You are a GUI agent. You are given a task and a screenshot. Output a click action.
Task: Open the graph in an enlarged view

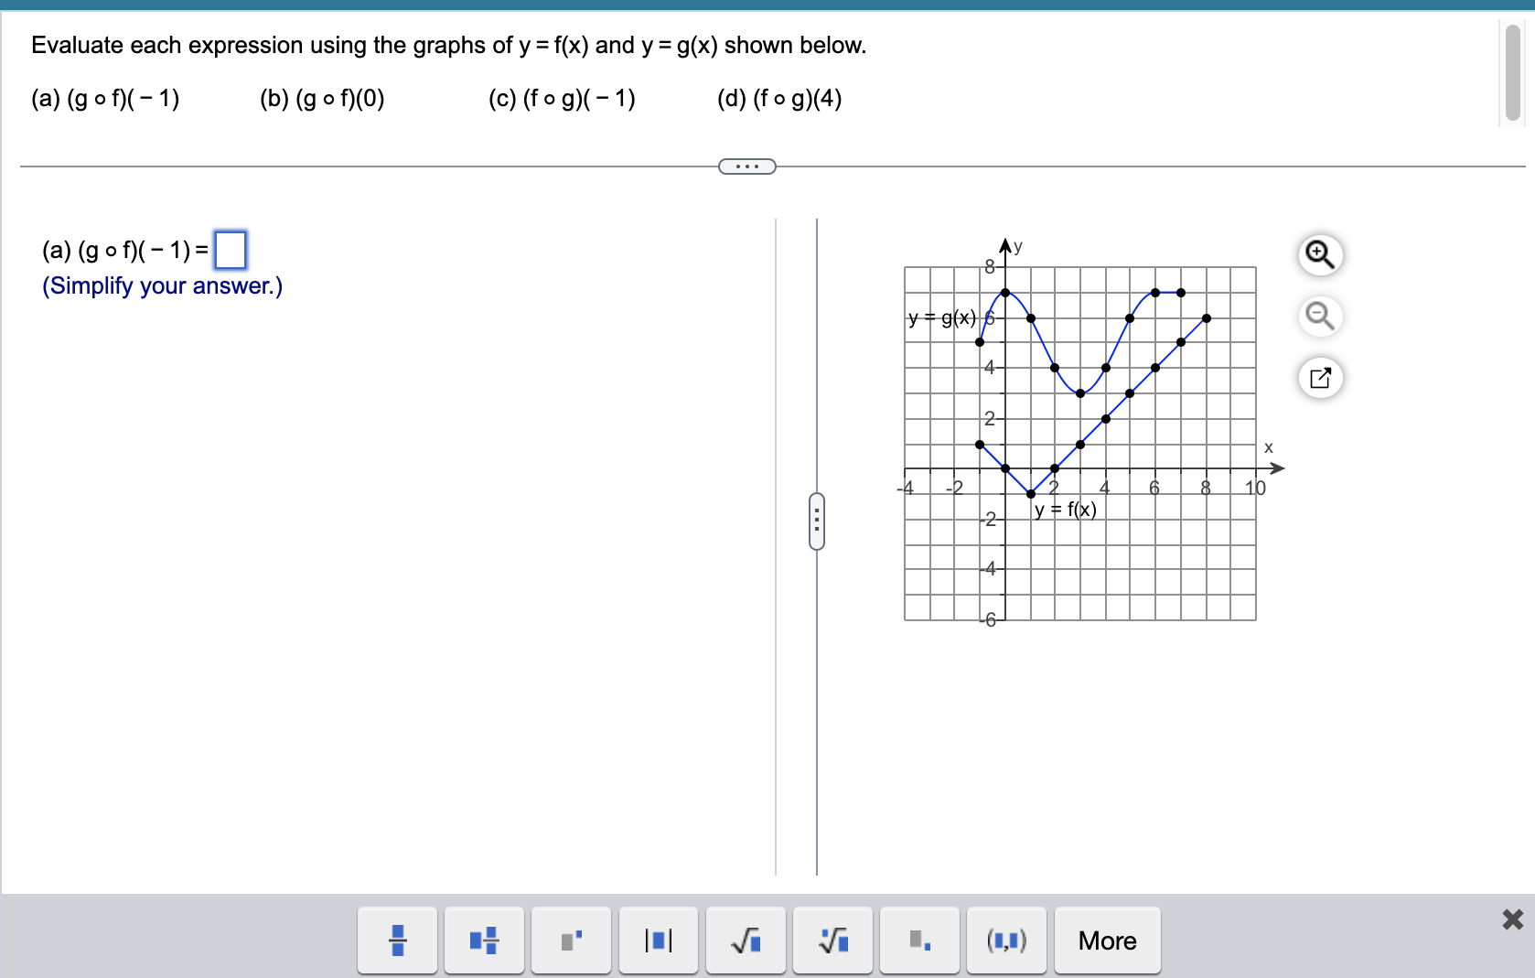1320,378
